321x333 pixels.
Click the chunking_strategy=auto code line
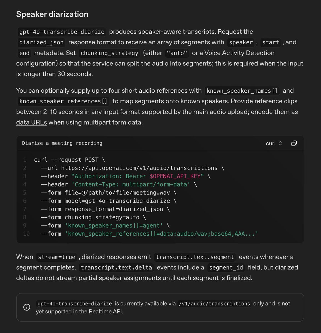point(93,217)
